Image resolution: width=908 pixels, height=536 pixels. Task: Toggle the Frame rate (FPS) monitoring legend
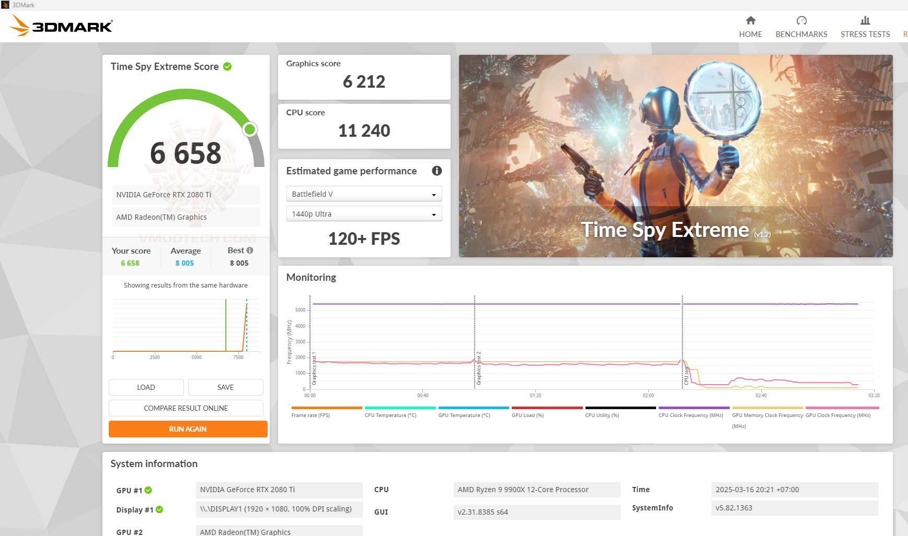click(326, 408)
